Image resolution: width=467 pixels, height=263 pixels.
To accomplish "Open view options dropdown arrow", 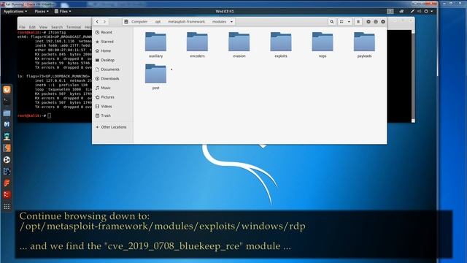I will pyautogui.click(x=349, y=21).
